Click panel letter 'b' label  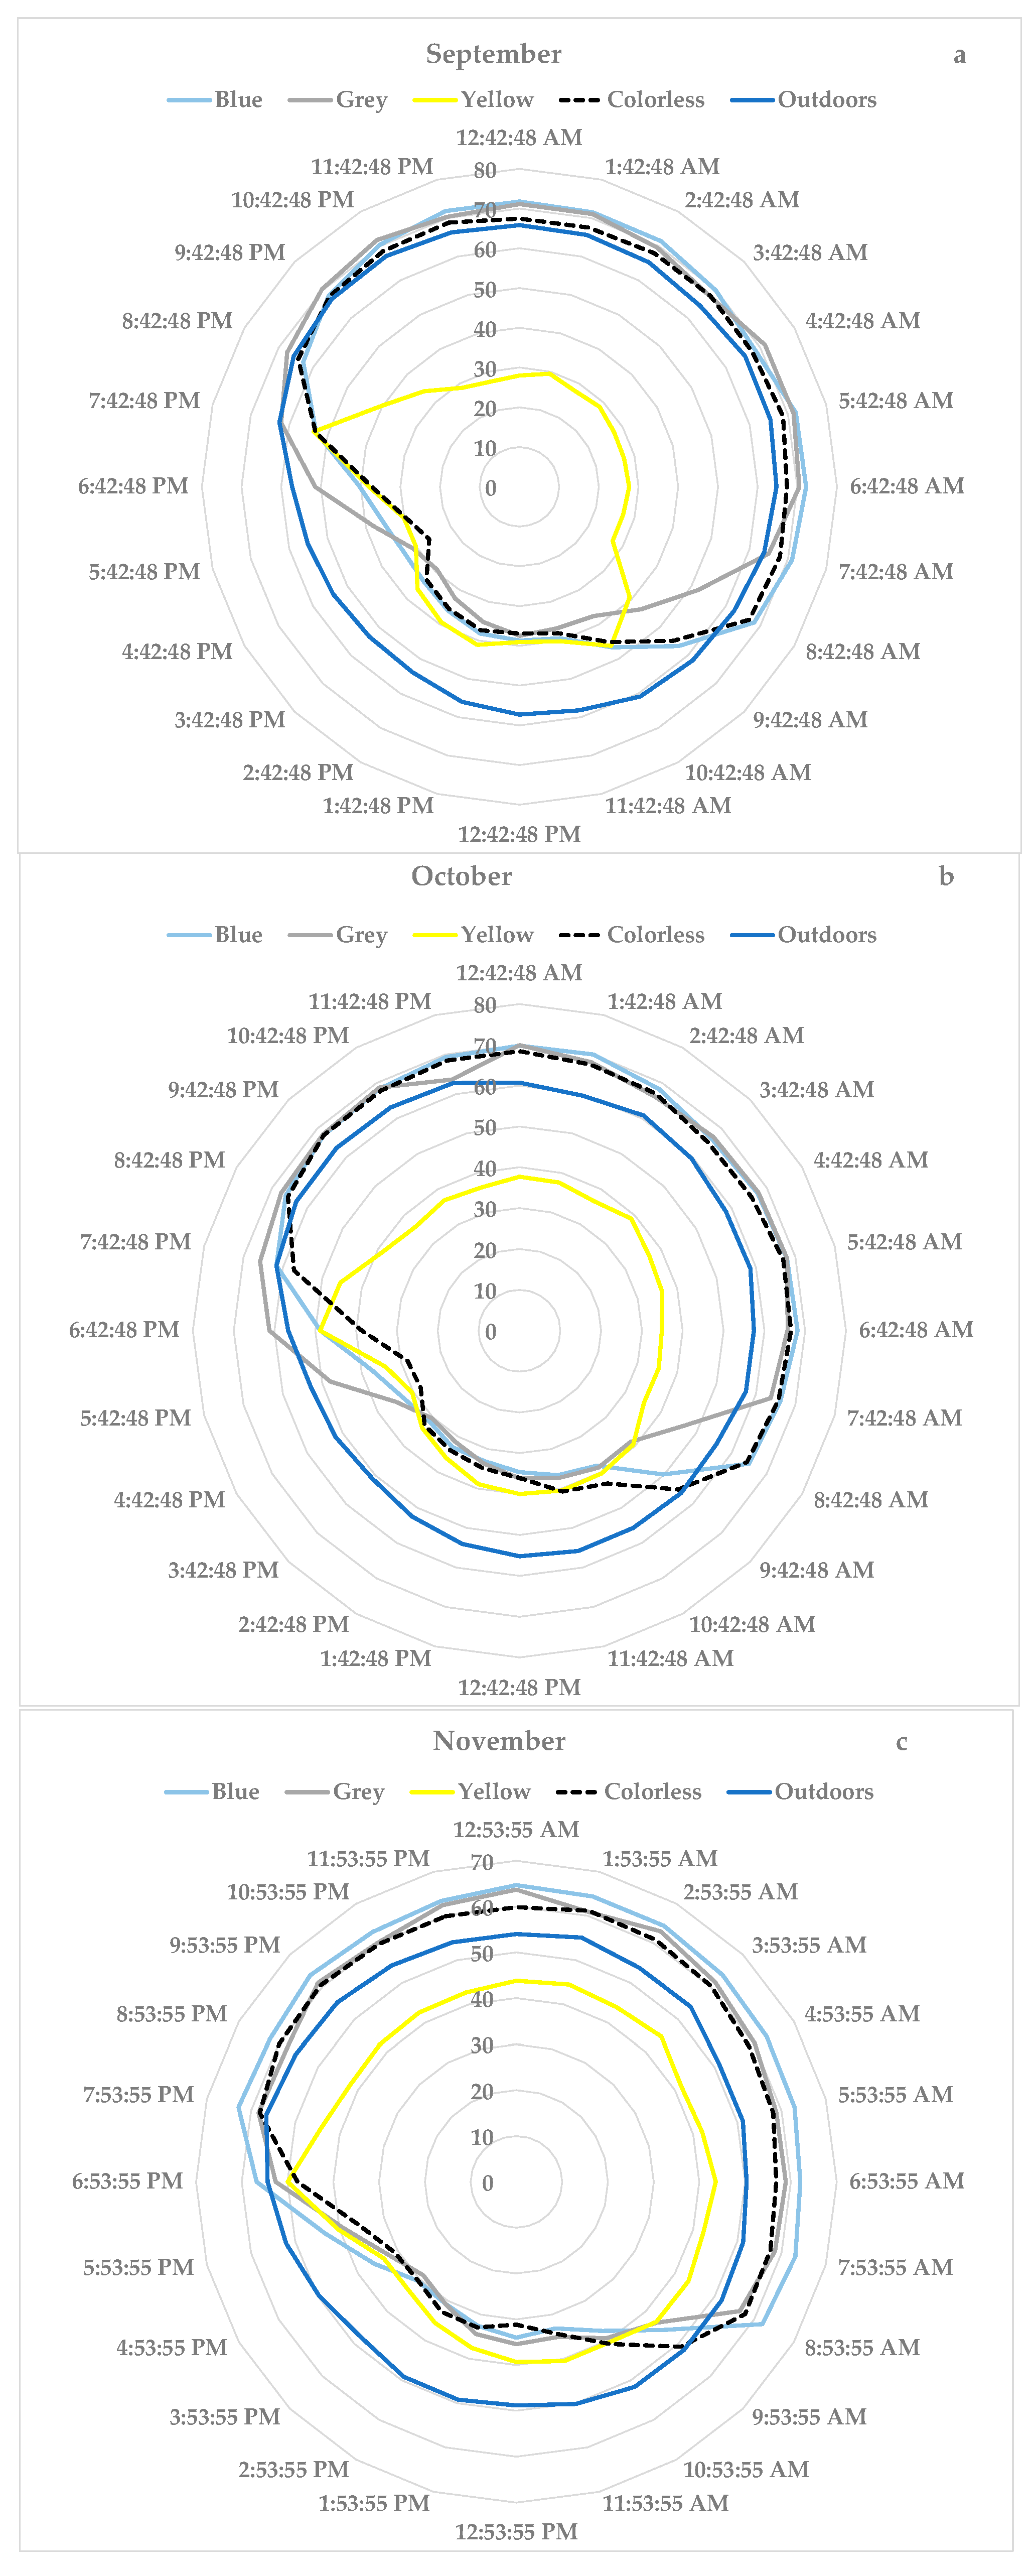946,877
